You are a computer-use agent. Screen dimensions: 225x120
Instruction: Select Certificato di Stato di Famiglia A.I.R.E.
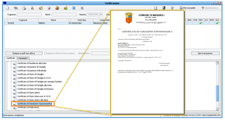[x=34, y=78]
